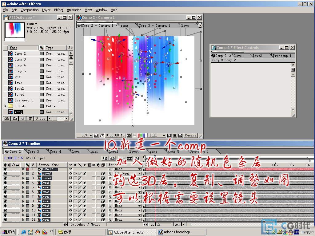Open the Full resolution dropdown
Image resolution: width=315 pixels, height=236 pixels.
click(x=157, y=136)
